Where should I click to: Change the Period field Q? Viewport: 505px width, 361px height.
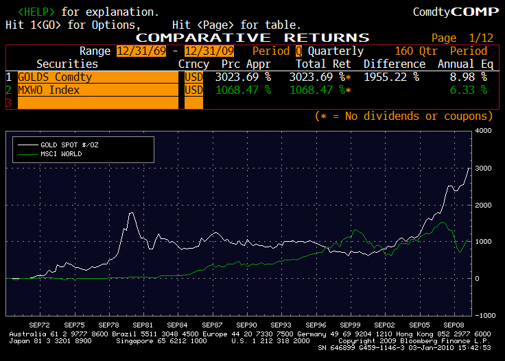pos(298,51)
